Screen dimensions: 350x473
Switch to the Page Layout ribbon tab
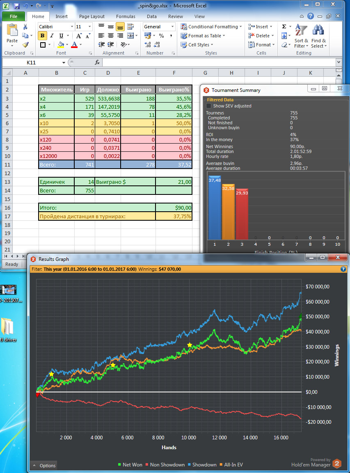(x=92, y=16)
